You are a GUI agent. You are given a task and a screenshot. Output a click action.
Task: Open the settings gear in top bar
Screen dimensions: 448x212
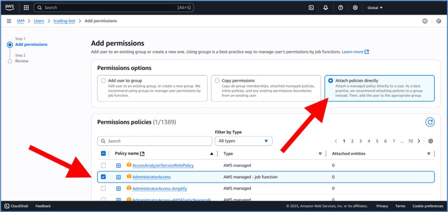(x=355, y=8)
